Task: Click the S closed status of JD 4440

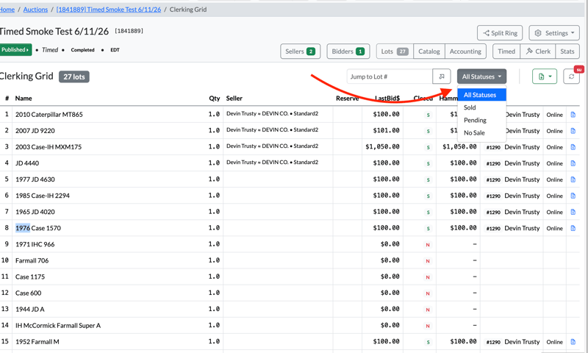Action: (428, 163)
